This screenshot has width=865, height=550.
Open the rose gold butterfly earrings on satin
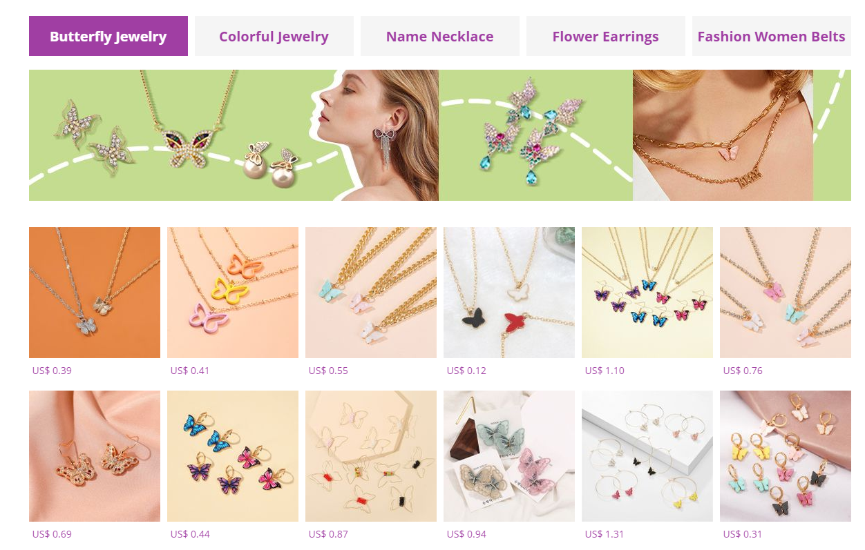click(x=95, y=456)
